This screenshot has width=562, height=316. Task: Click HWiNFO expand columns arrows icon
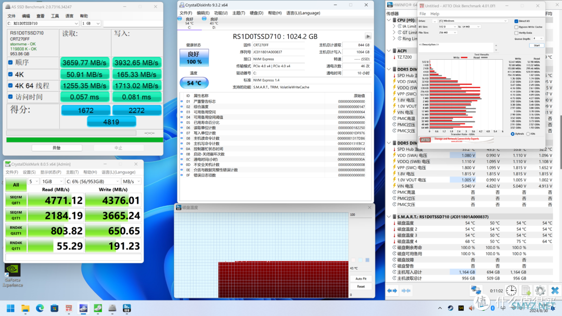[392, 291]
